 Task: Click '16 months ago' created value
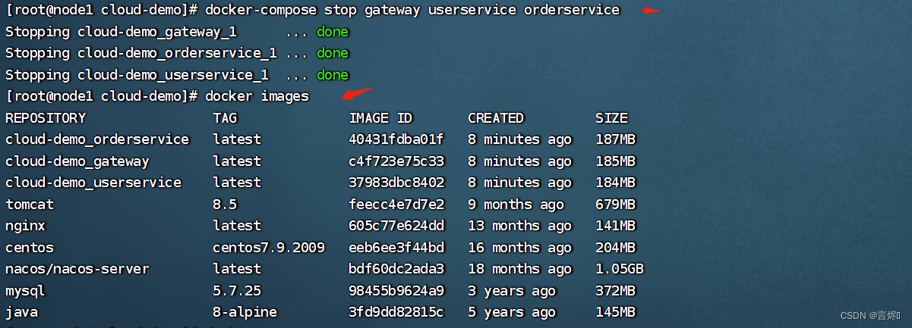[x=520, y=248]
